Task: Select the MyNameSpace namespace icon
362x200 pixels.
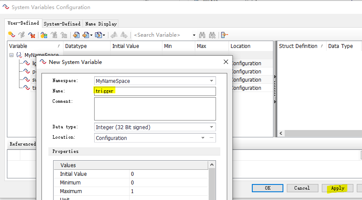Action: (x=19, y=55)
